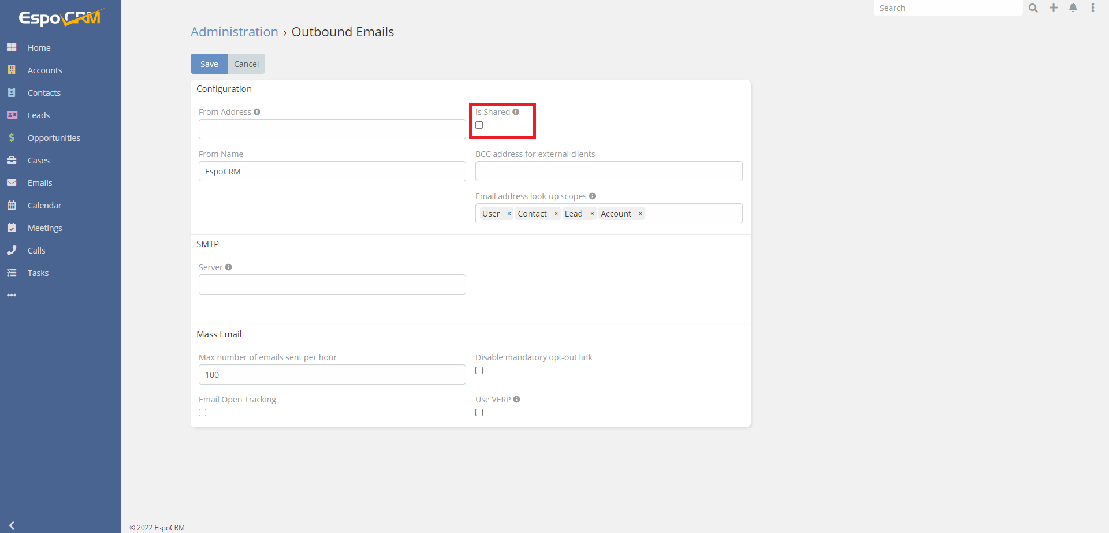Save the outbound email settings

click(x=209, y=64)
